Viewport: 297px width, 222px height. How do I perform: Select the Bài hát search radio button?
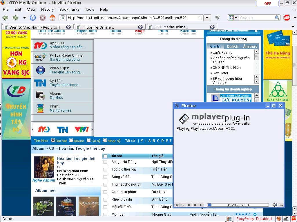point(53,140)
